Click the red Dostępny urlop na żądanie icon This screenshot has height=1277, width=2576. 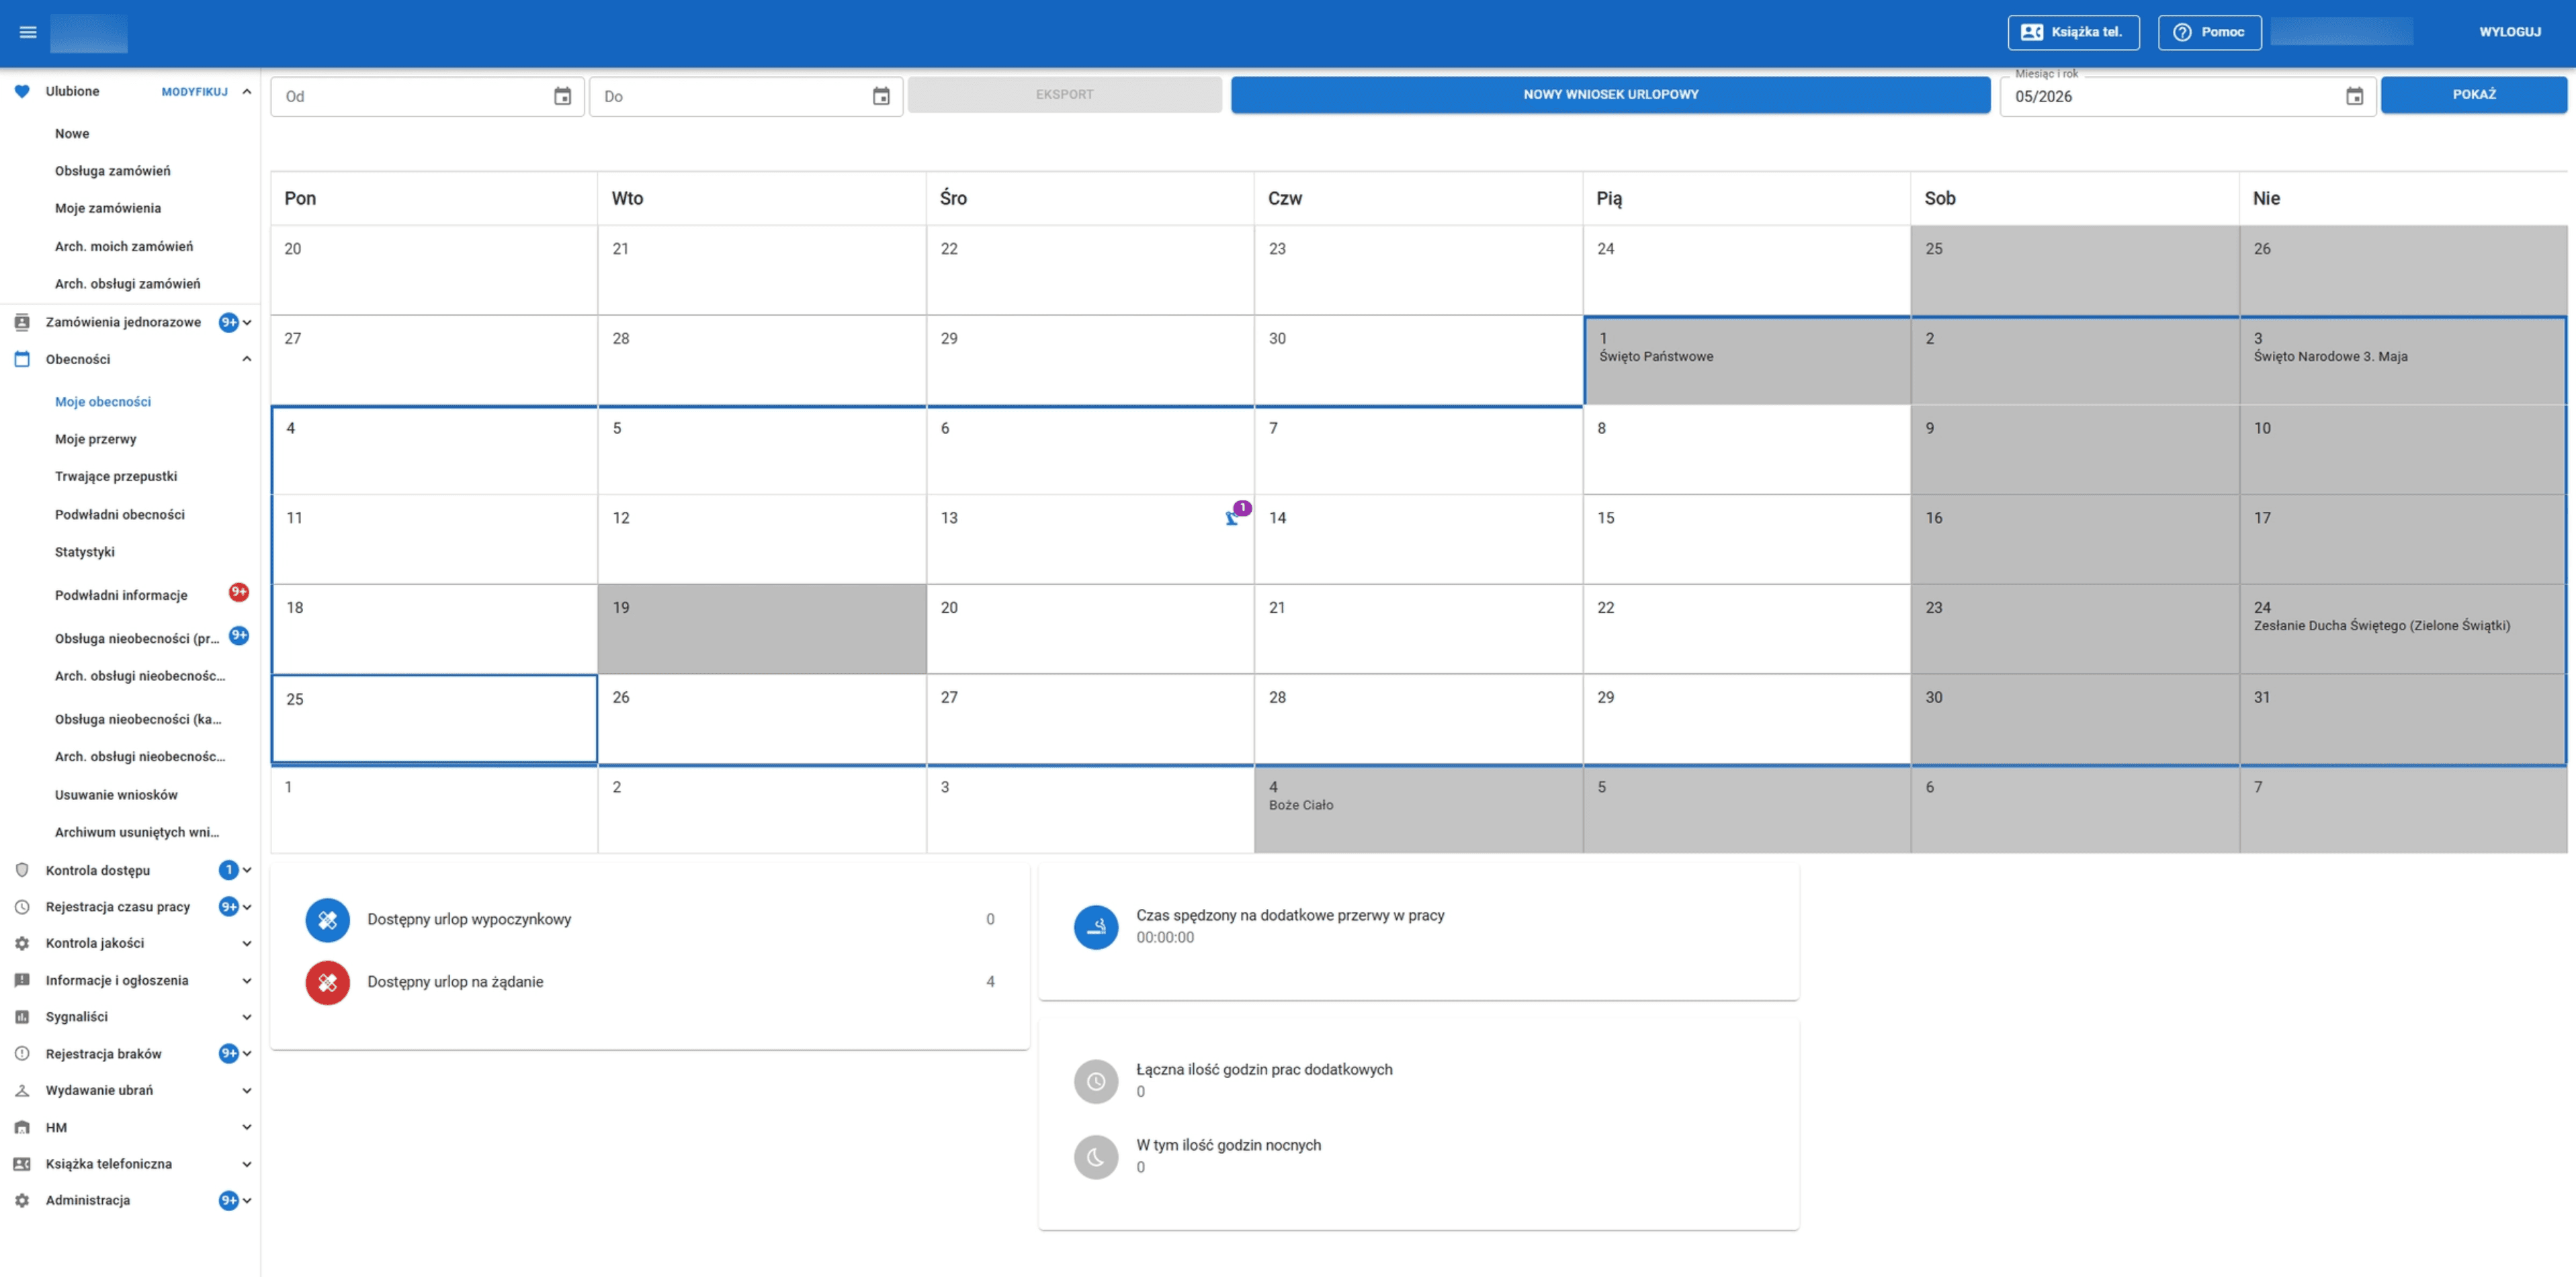coord(328,983)
